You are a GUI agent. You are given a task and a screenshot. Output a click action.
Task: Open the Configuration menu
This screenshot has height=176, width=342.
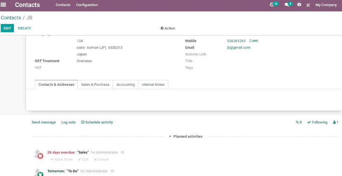click(87, 5)
